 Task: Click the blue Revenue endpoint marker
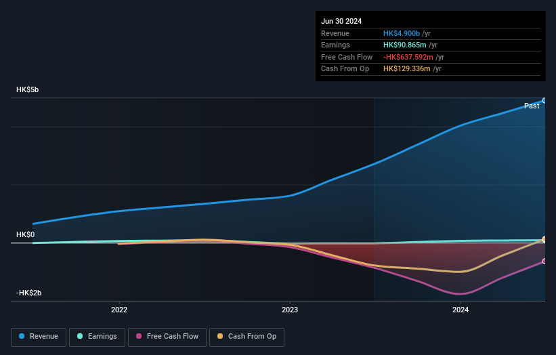[x=544, y=101]
